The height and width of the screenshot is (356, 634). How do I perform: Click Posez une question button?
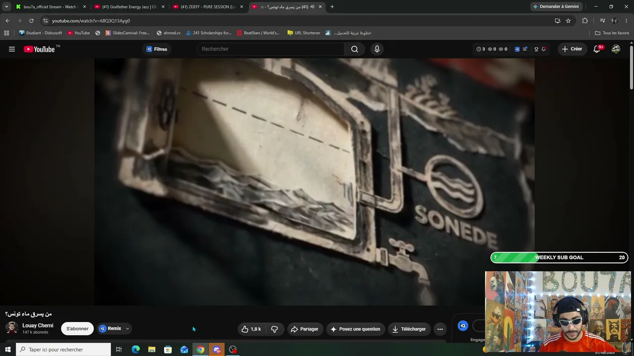coord(356,329)
